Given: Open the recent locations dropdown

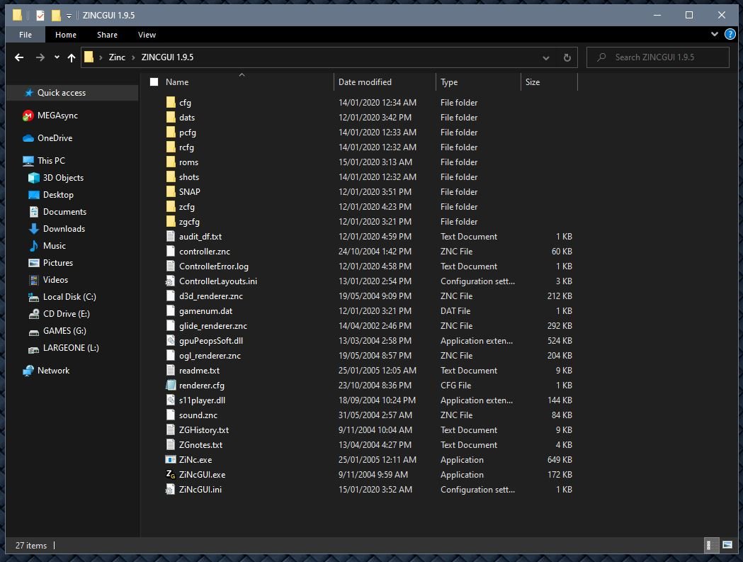Looking at the screenshot, I should [57, 57].
